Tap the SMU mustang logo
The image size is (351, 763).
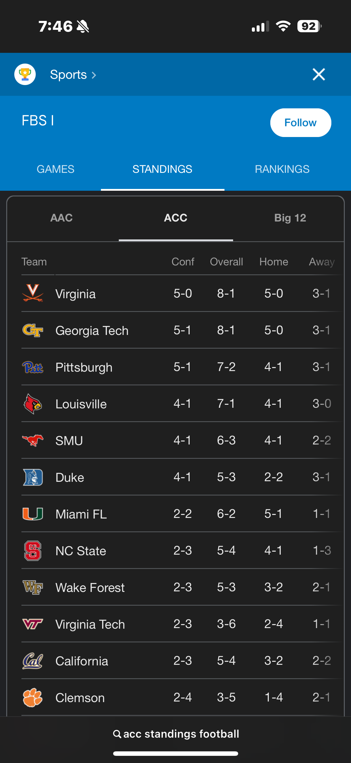[33, 441]
